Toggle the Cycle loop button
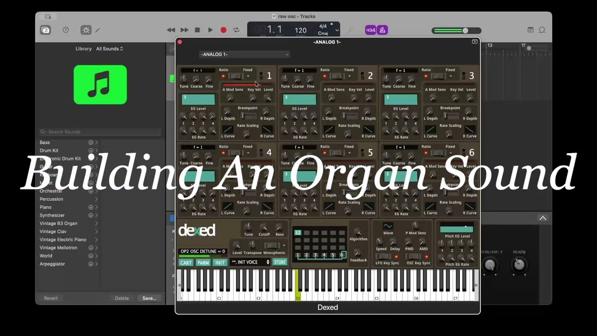This screenshot has height=336, width=597. click(x=236, y=30)
